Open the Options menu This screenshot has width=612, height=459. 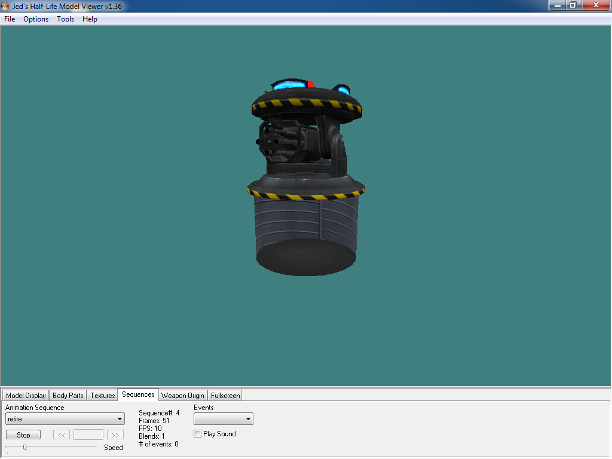click(x=36, y=19)
